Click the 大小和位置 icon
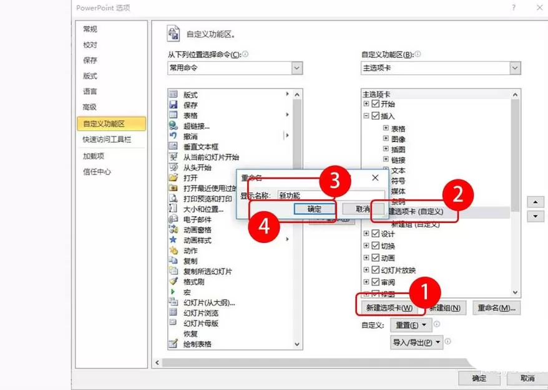 174,208
